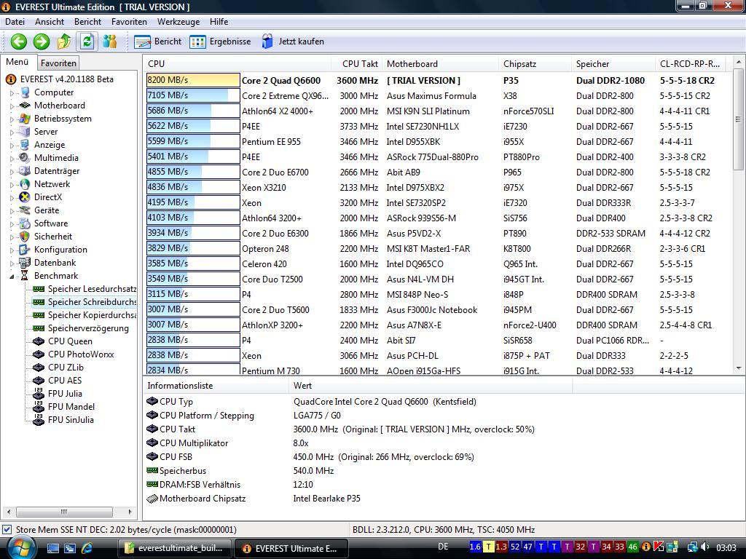Open the CPU AES benchmark icon
Viewport: 746px width, 559px height.
pos(39,380)
